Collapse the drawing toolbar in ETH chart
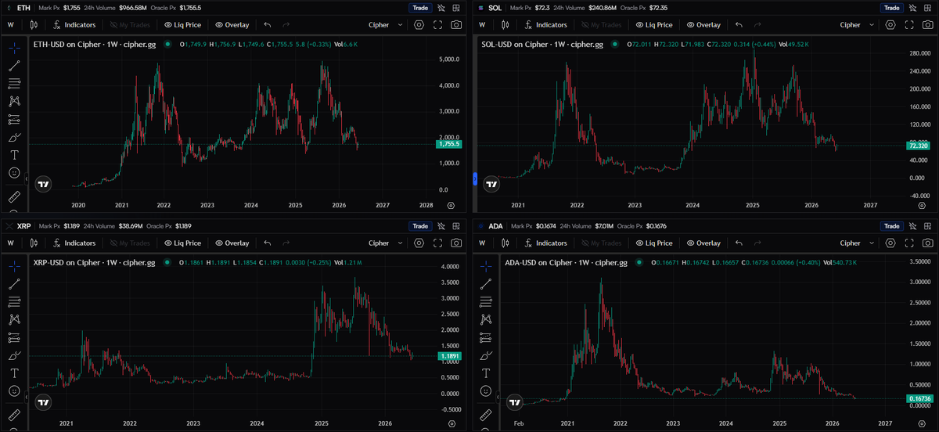 point(27,179)
